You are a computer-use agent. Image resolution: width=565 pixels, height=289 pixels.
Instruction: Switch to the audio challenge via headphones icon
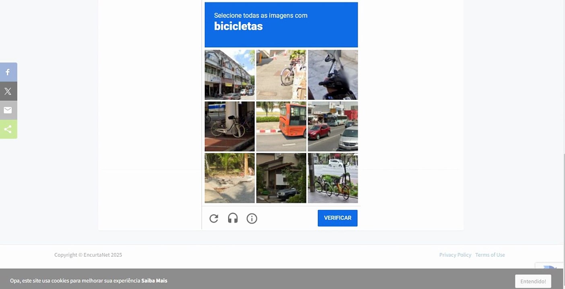(233, 218)
